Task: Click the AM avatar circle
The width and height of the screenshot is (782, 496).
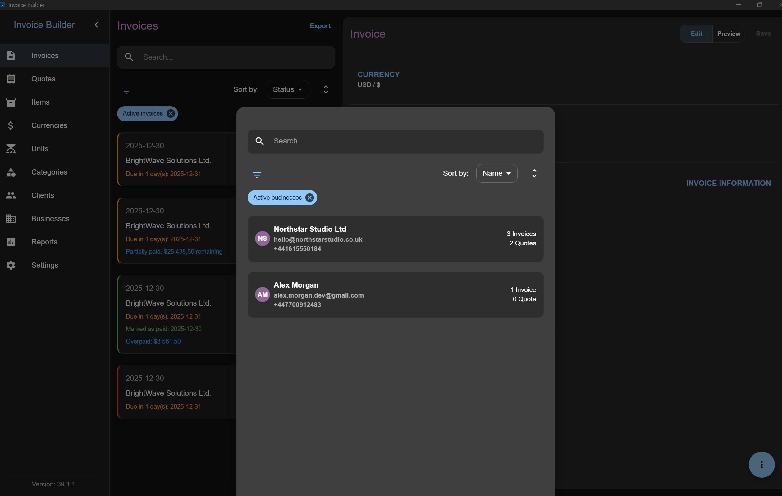Action: (x=263, y=295)
